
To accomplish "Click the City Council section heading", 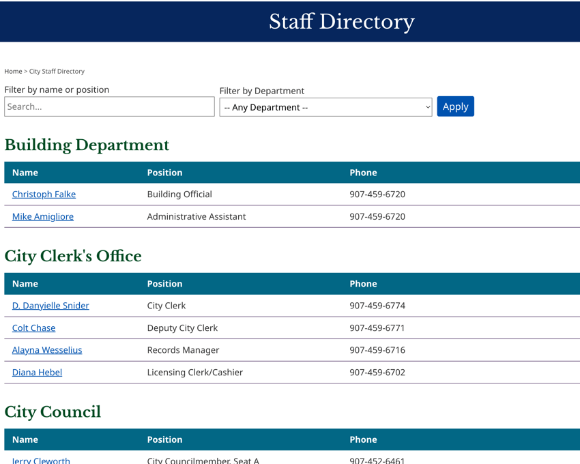I will 53,411.
